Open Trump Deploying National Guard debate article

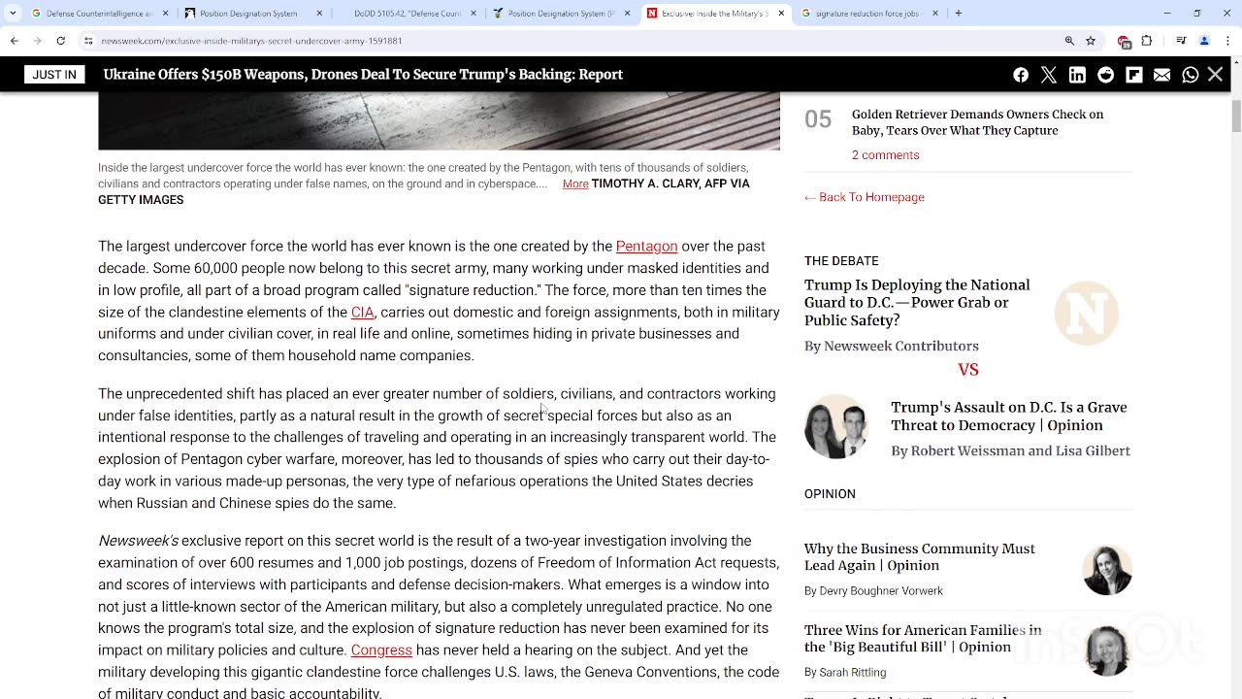click(x=917, y=303)
